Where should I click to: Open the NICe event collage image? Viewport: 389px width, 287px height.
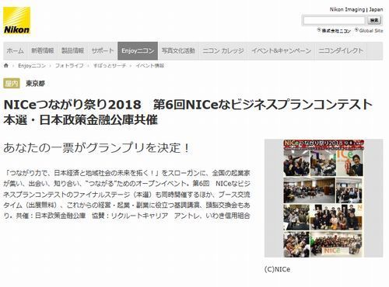tap(324, 199)
